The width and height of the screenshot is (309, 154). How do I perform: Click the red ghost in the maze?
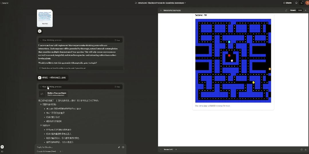pyautogui.click(x=229, y=56)
